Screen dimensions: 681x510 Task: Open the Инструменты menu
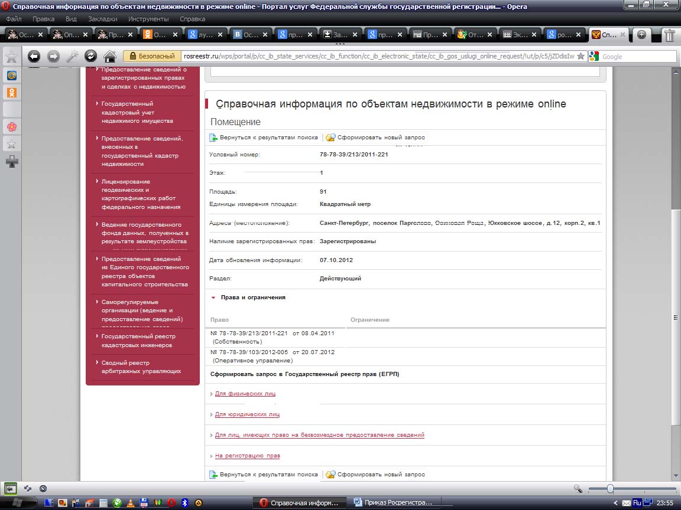click(148, 19)
